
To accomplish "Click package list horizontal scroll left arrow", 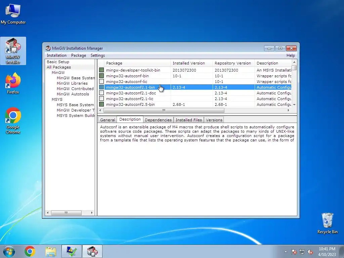I will pos(100,110).
